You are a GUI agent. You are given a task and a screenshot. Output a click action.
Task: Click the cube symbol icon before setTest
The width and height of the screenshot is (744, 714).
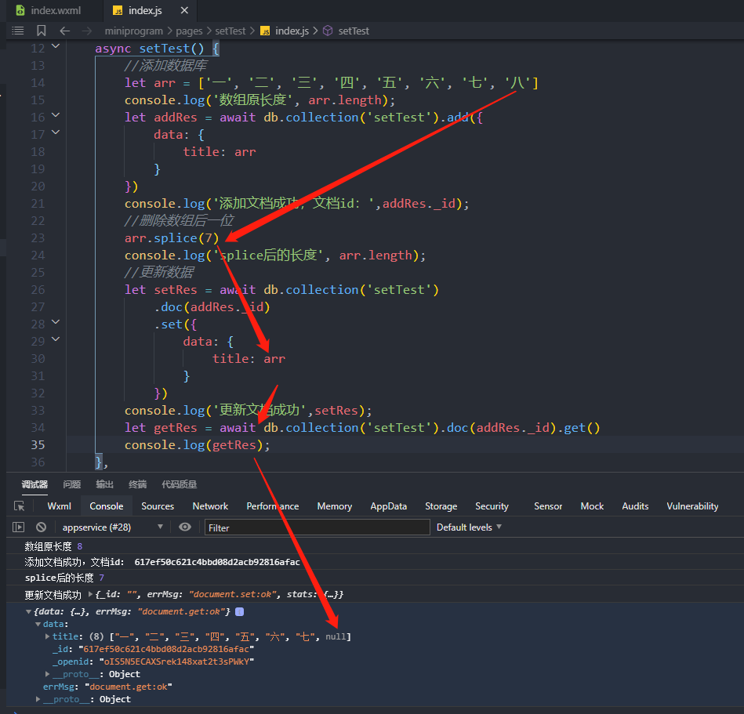point(328,31)
